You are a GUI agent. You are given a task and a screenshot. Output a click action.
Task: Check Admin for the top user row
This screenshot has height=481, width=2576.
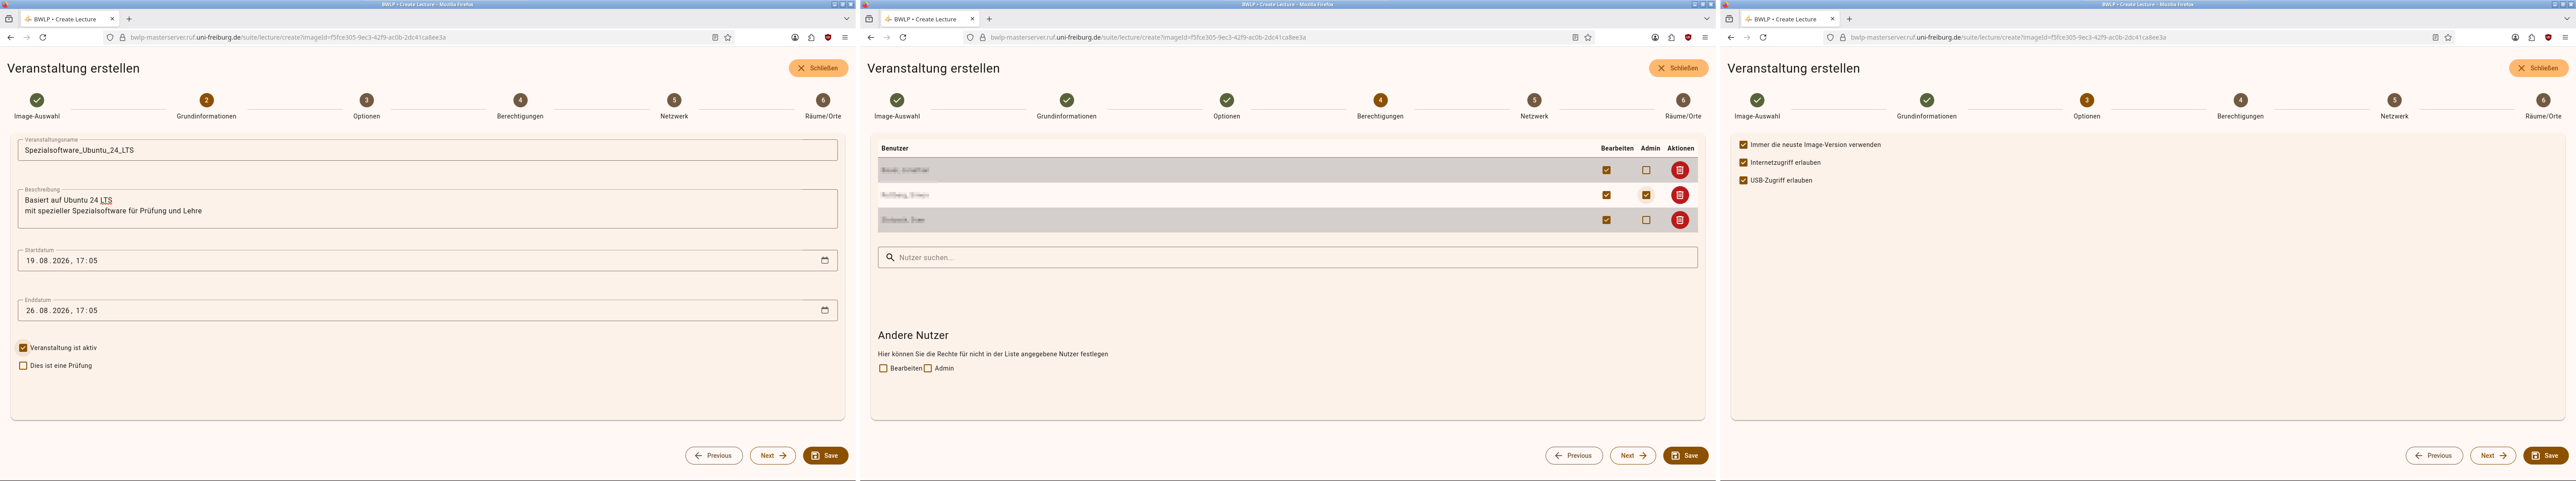tap(1646, 170)
